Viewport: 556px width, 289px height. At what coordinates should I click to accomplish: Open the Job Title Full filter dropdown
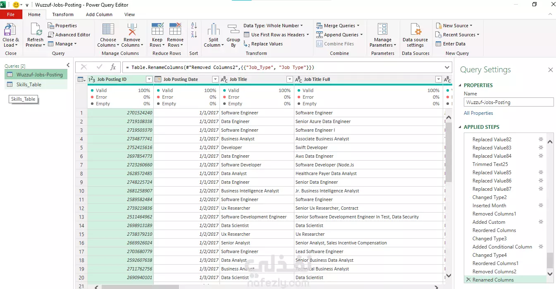(439, 79)
